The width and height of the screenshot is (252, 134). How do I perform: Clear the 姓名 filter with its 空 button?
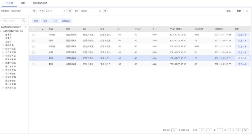70,11
